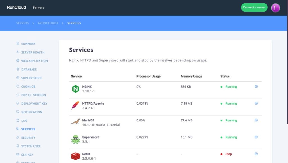This screenshot has width=288, height=163.
Task: Go to Deployment Key section
Action: click(34, 104)
